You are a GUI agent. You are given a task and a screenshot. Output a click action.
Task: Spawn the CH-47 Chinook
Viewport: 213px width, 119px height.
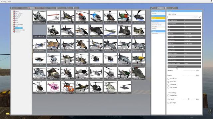pos(139,31)
